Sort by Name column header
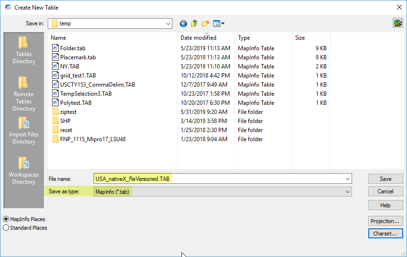Viewport: 407px width, 257px height. tap(58, 38)
